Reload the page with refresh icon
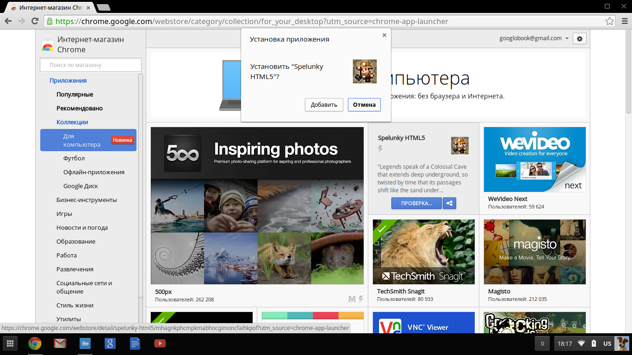Image resolution: width=632 pixels, height=355 pixels. 35,21
